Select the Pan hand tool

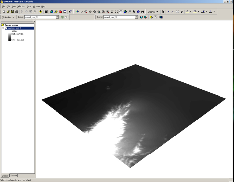point(121,12)
